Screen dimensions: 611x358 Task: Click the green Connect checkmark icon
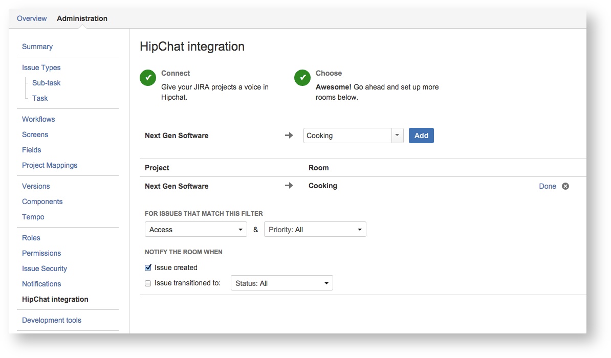[x=148, y=78]
